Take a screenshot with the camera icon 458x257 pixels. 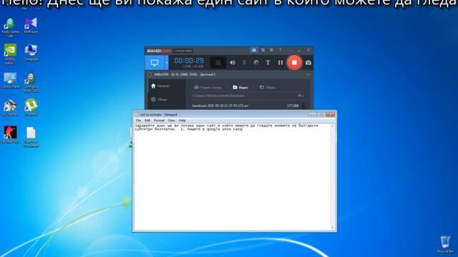click(308, 63)
